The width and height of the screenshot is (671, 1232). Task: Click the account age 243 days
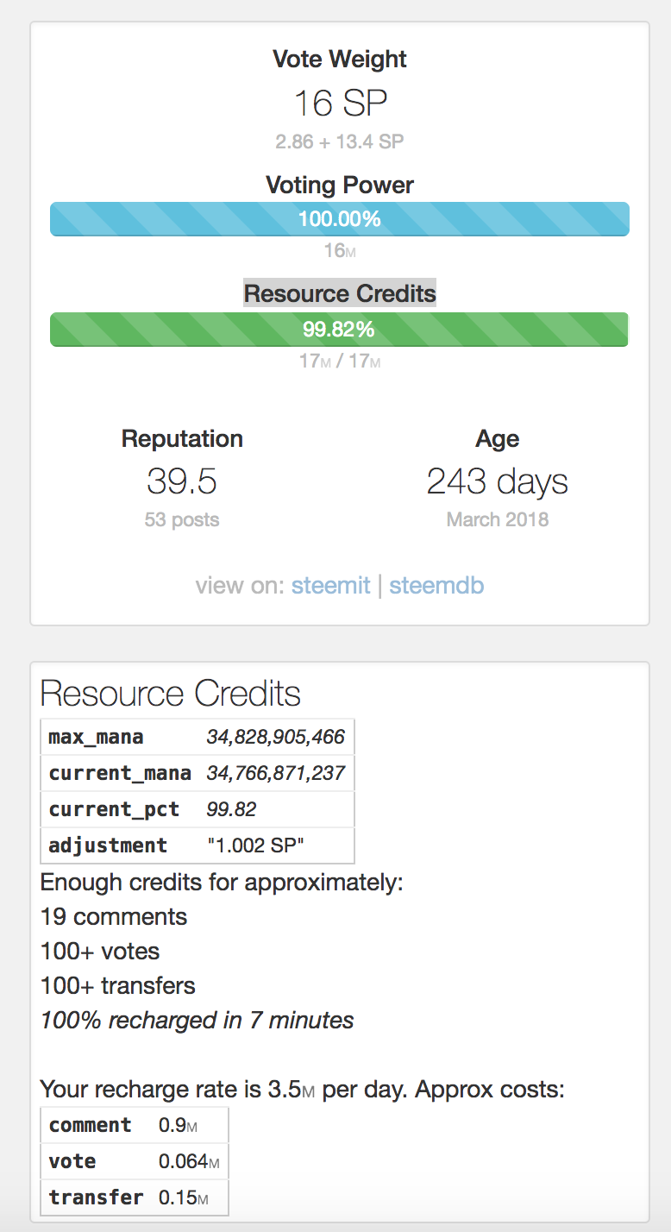point(498,481)
